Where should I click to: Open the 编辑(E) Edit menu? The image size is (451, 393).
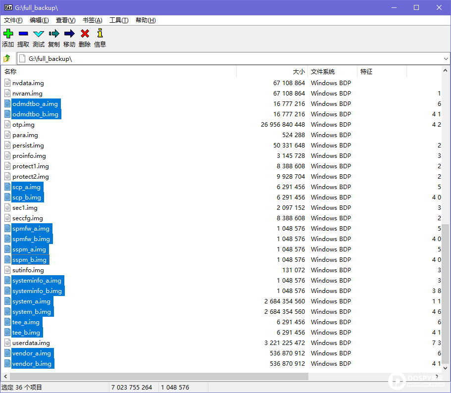point(39,20)
